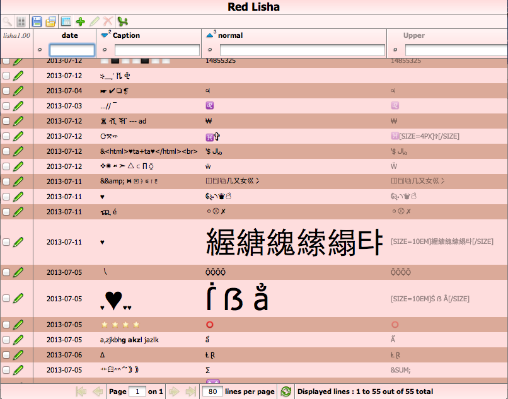The image size is (508, 399).
Task: Open the list view icon beside the magnifier
Action: point(21,21)
